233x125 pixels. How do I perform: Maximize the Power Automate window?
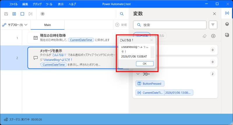click(217, 4)
